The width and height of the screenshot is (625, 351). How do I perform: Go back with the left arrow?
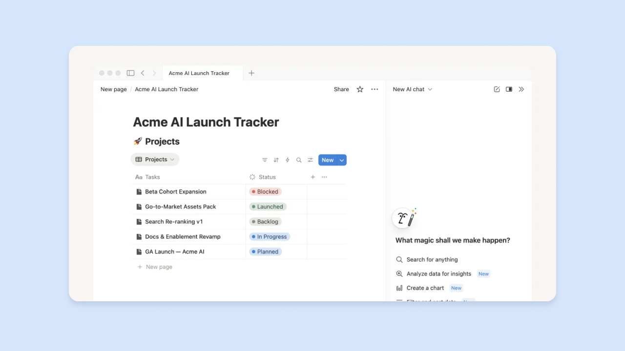coord(143,73)
